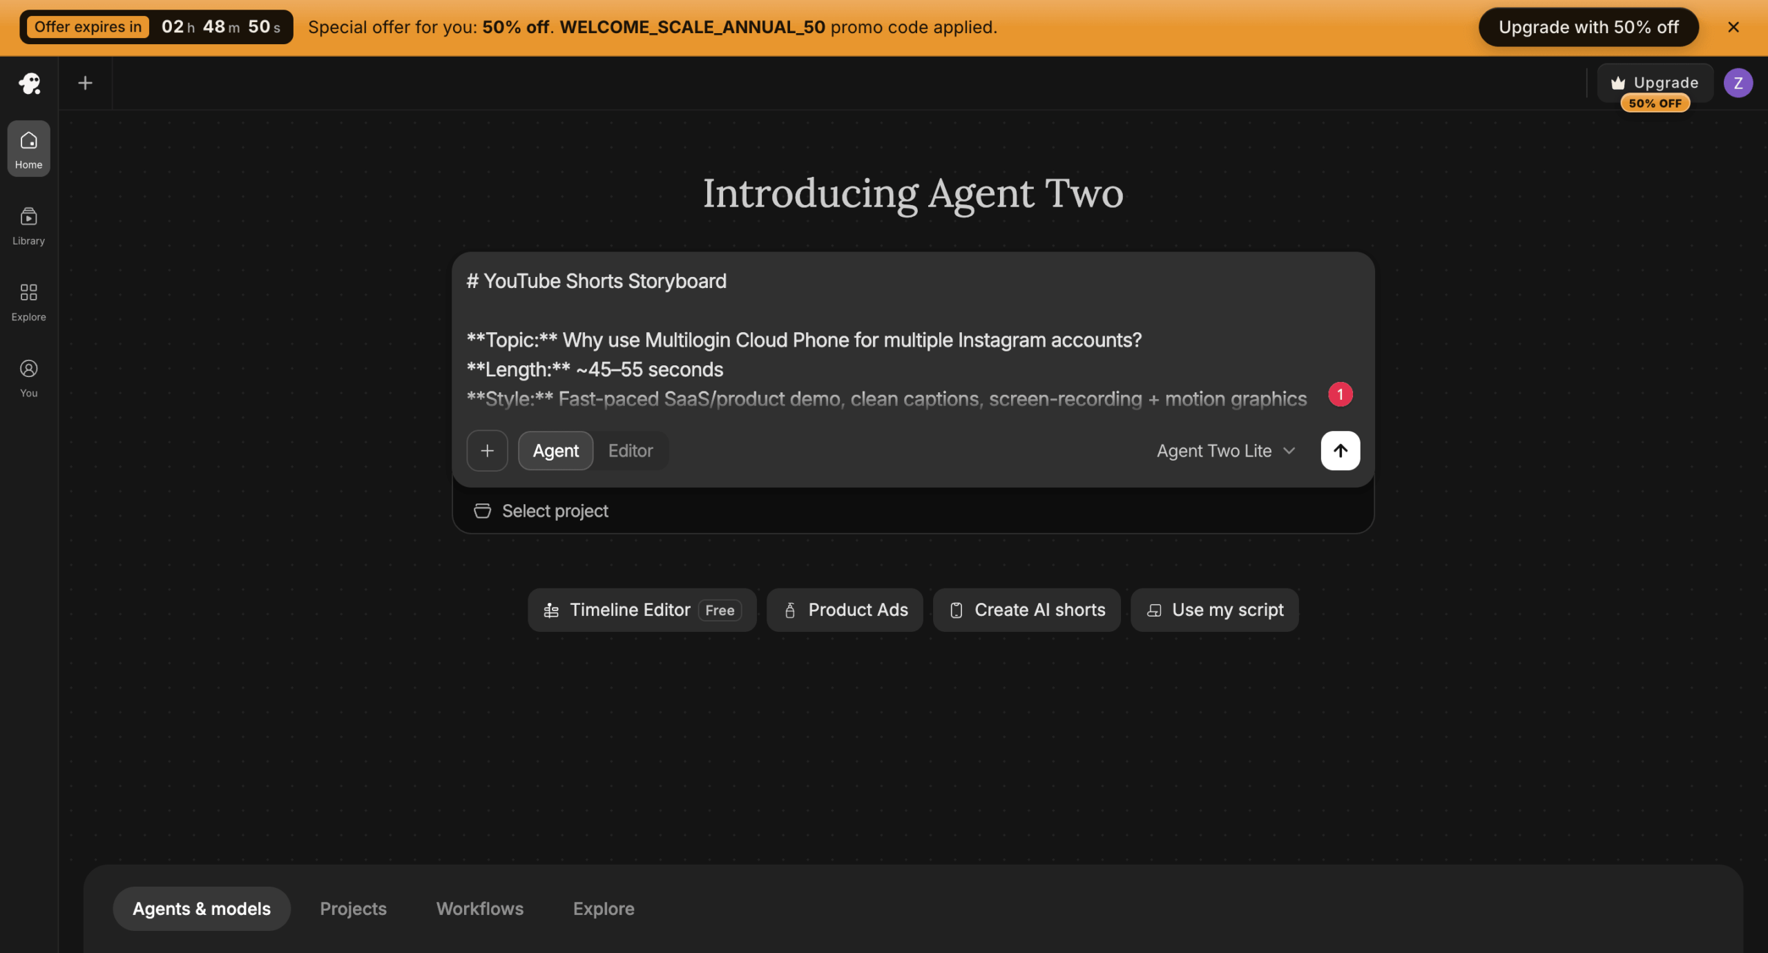This screenshot has width=1768, height=953.
Task: Click the ghost logo icon in sidebar
Action: coord(29,84)
